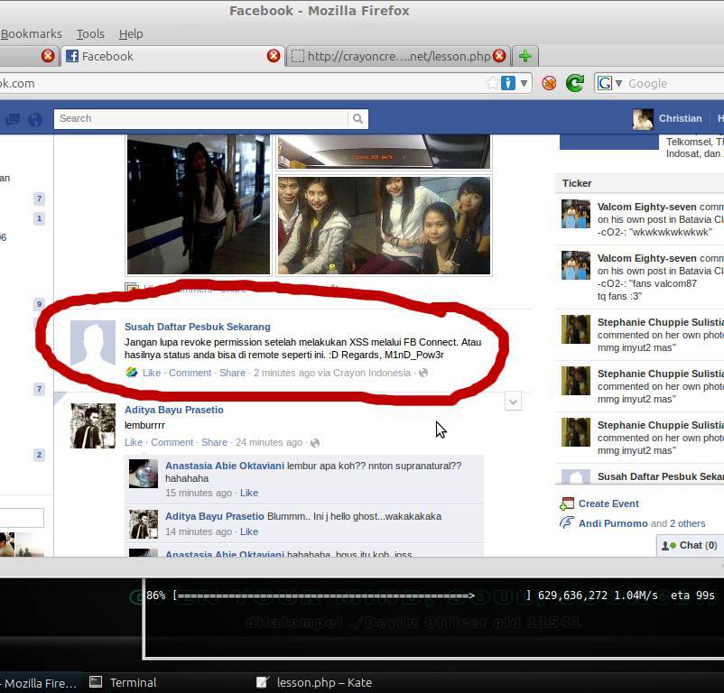This screenshot has width=724, height=693.
Task: Open Facebook messages icon in the blue bar
Action: (x=13, y=119)
